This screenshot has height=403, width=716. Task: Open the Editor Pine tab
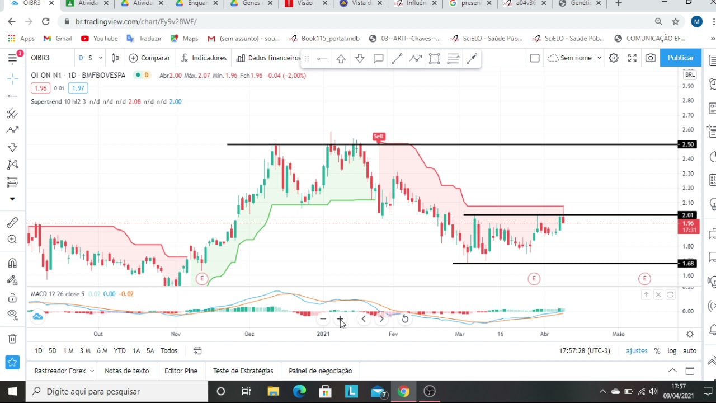click(x=181, y=371)
